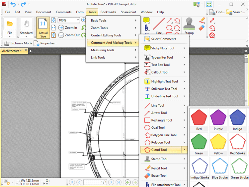249x187 pixels.
Task: Expand Zoom Tools submenu
Action: [x=114, y=28]
